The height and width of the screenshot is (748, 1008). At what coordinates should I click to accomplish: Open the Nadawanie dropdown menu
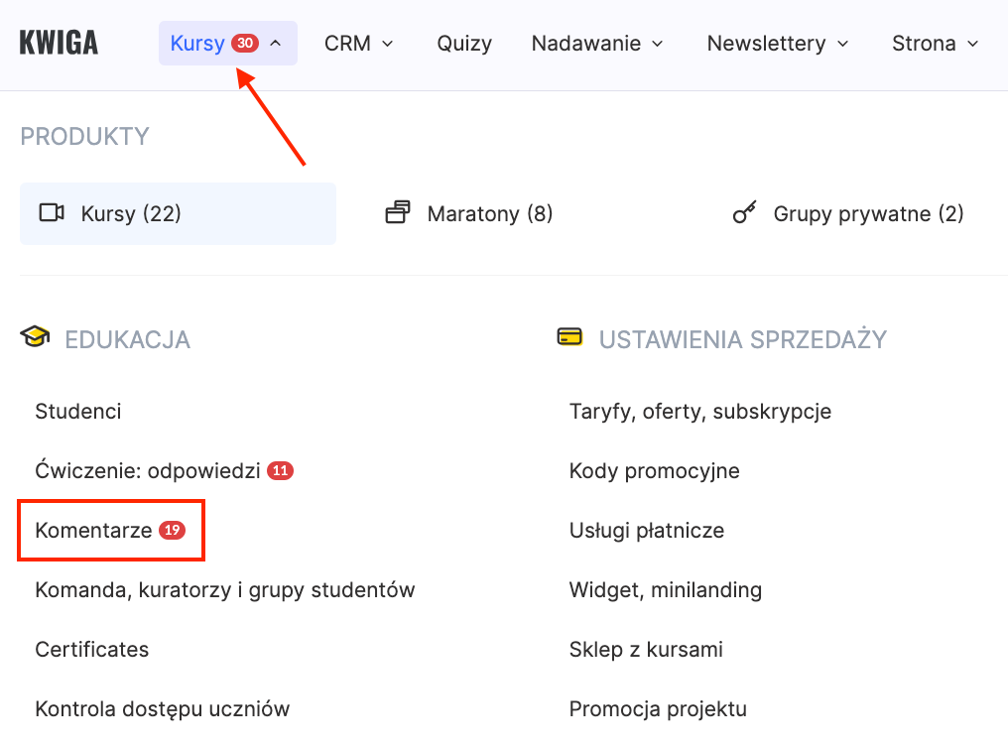598,44
